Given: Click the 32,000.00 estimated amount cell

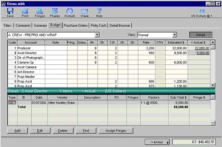Looking at the screenshot, I should tap(177, 48).
